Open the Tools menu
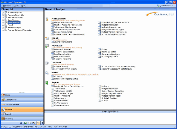 pos(16,6)
